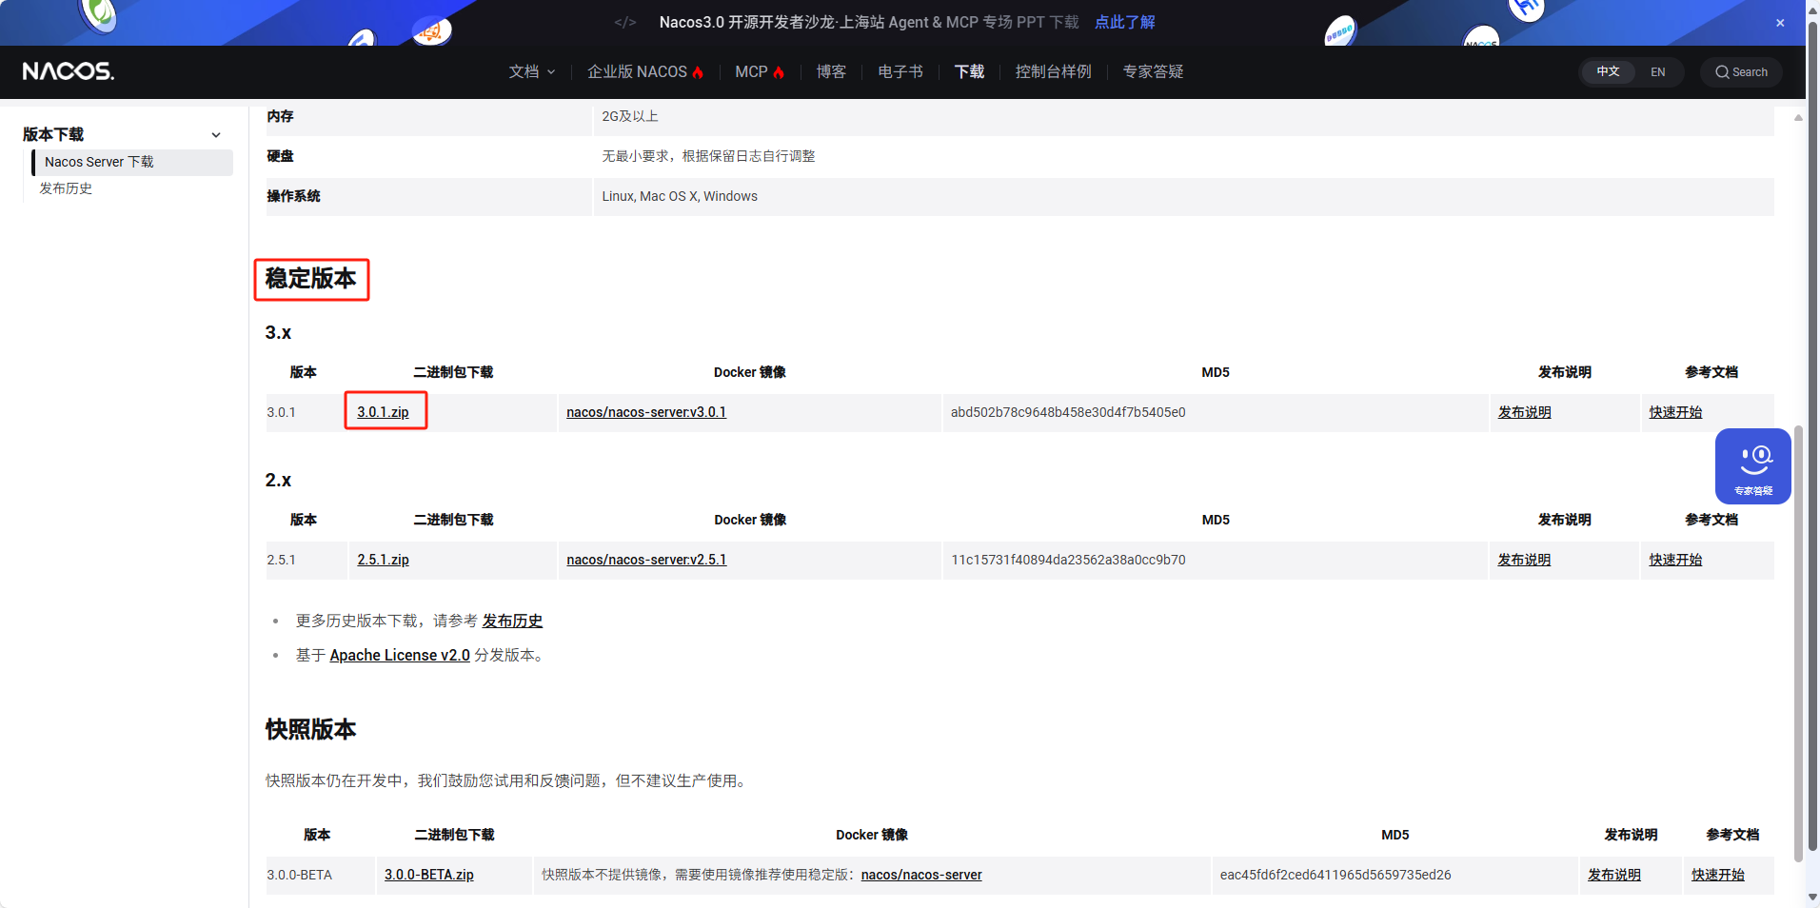This screenshot has height=908, width=1820.
Task: Select Nacos Server 下载 in the sidebar
Action: pos(98,161)
